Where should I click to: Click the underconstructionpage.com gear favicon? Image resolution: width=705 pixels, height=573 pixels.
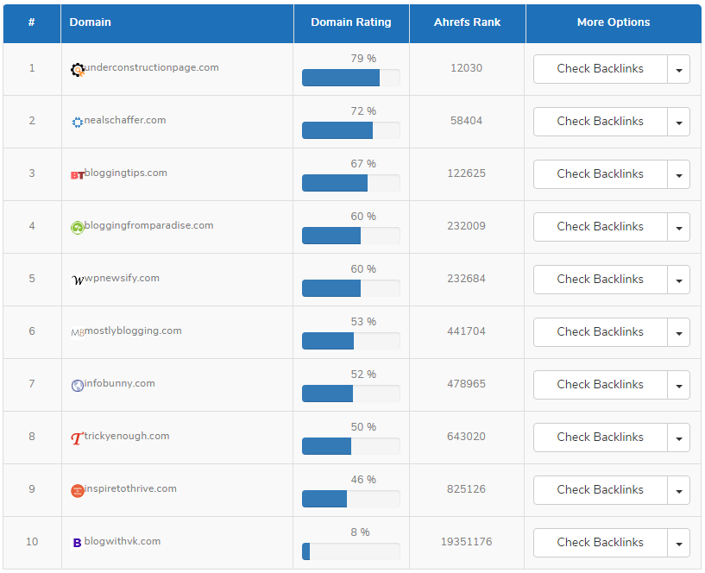(x=78, y=70)
